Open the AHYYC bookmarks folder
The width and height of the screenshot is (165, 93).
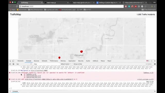pyautogui.click(x=87, y=10)
